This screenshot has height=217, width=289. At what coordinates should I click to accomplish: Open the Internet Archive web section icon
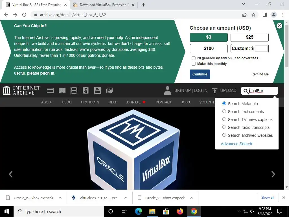[50, 90]
